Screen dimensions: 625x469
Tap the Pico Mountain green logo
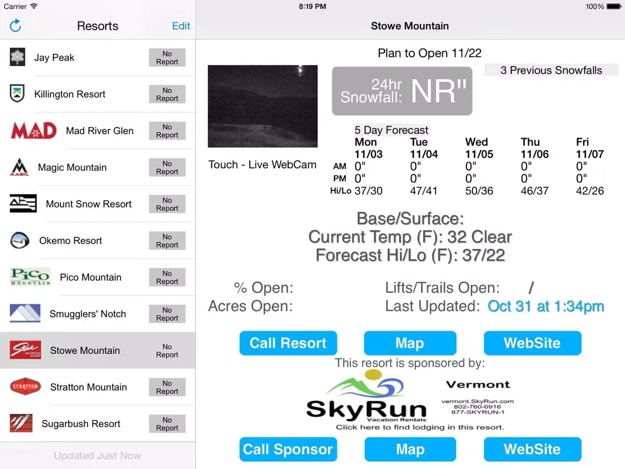point(30,277)
